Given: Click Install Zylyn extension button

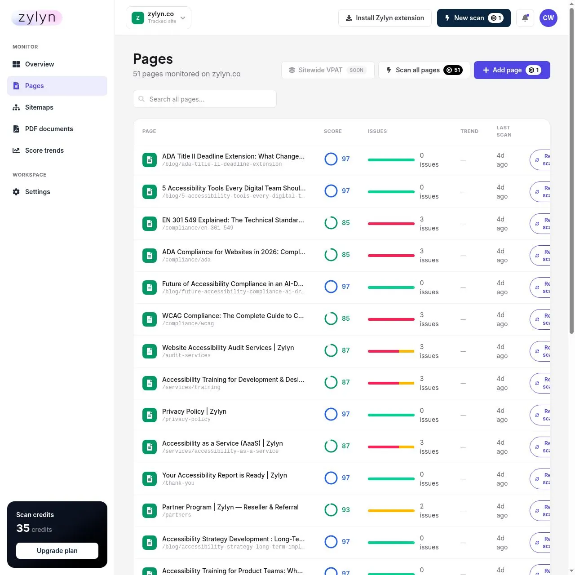Looking at the screenshot, I should (x=385, y=18).
